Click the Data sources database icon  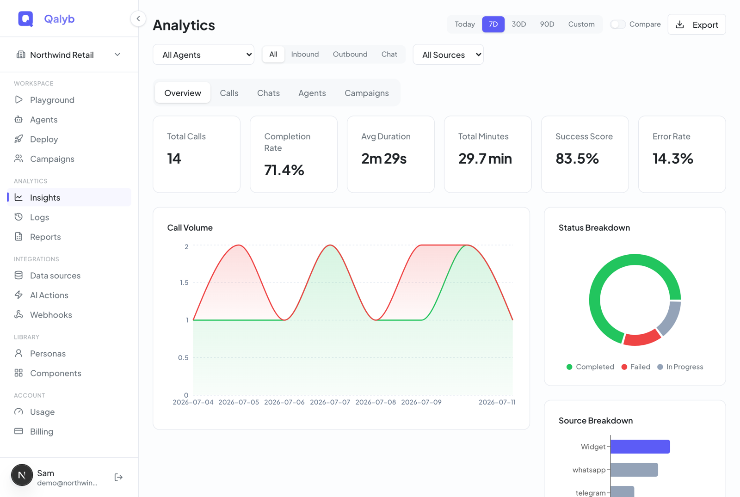click(x=18, y=275)
